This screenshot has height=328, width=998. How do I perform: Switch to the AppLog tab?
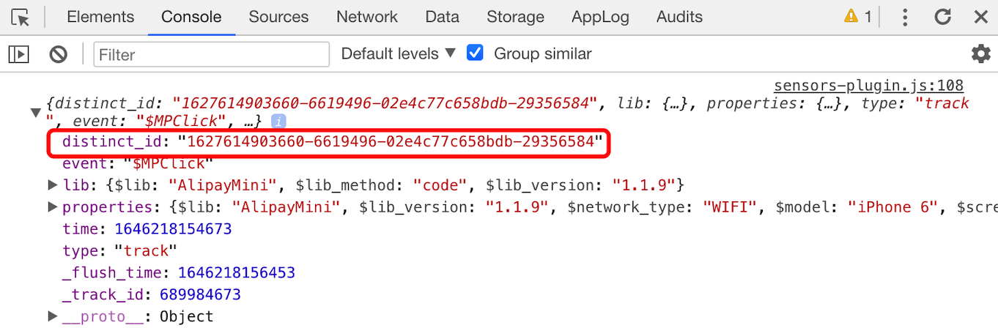coord(600,17)
